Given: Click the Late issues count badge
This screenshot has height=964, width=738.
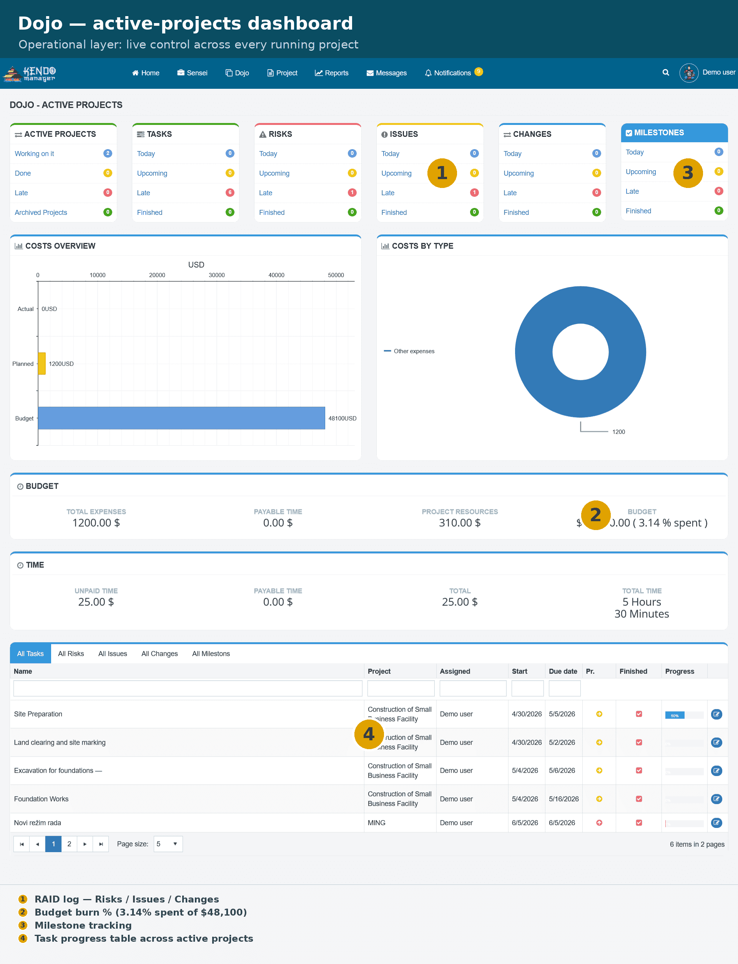Looking at the screenshot, I should click(x=474, y=192).
